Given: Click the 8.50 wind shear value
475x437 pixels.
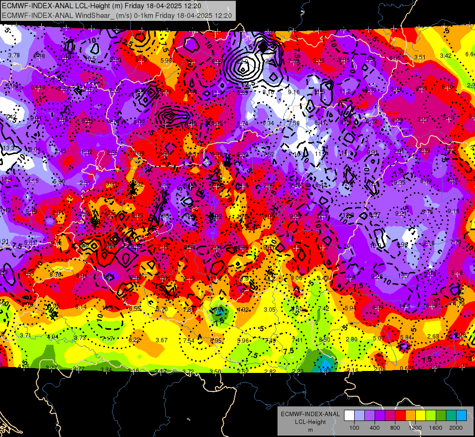Looking at the screenshot, I should coord(325,340).
